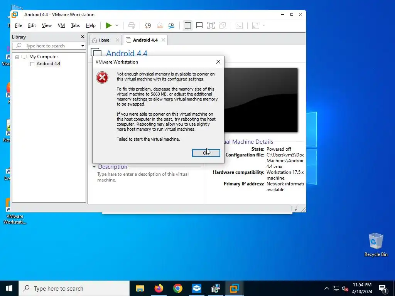
Task: Open the blue box app on taskbar
Action: pyautogui.click(x=196, y=288)
